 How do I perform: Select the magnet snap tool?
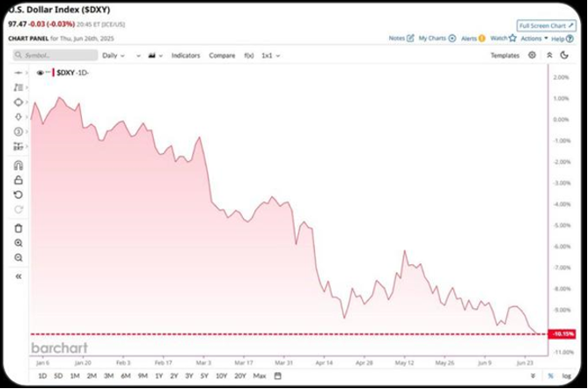pyautogui.click(x=18, y=165)
